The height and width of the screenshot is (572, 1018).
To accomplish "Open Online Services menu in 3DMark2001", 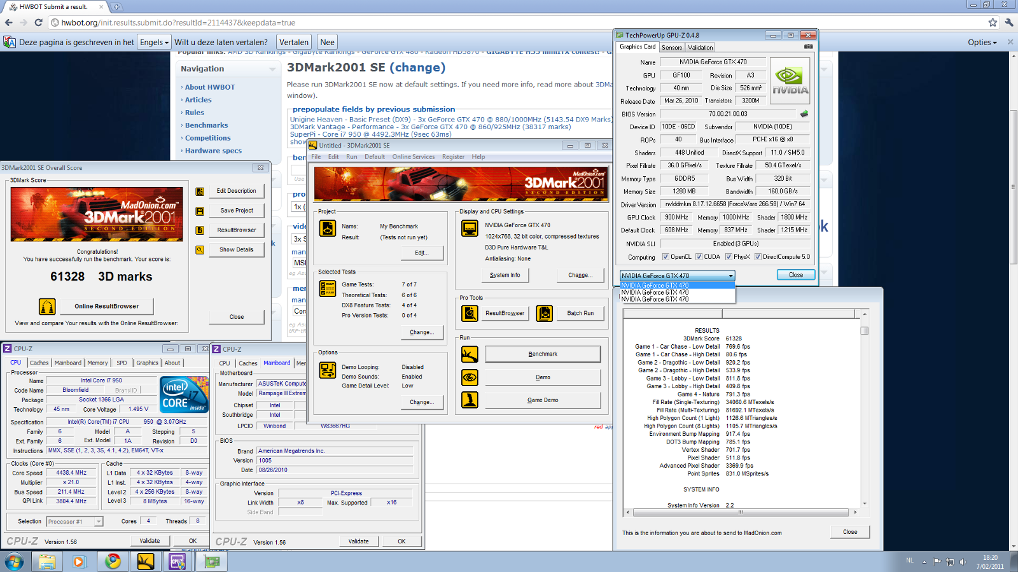I will (x=414, y=157).
